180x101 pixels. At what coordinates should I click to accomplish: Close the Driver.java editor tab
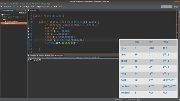[37, 10]
